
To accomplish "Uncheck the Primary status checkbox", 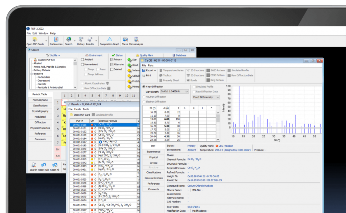I will click(x=112, y=60).
